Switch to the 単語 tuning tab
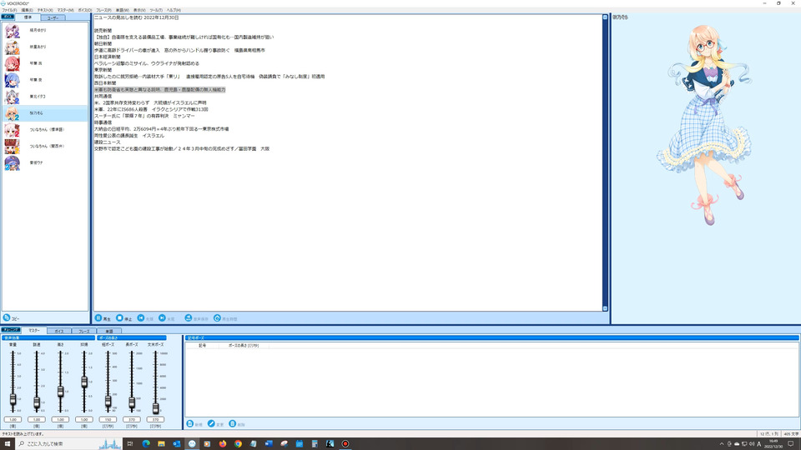This screenshot has width=801, height=450. (109, 331)
